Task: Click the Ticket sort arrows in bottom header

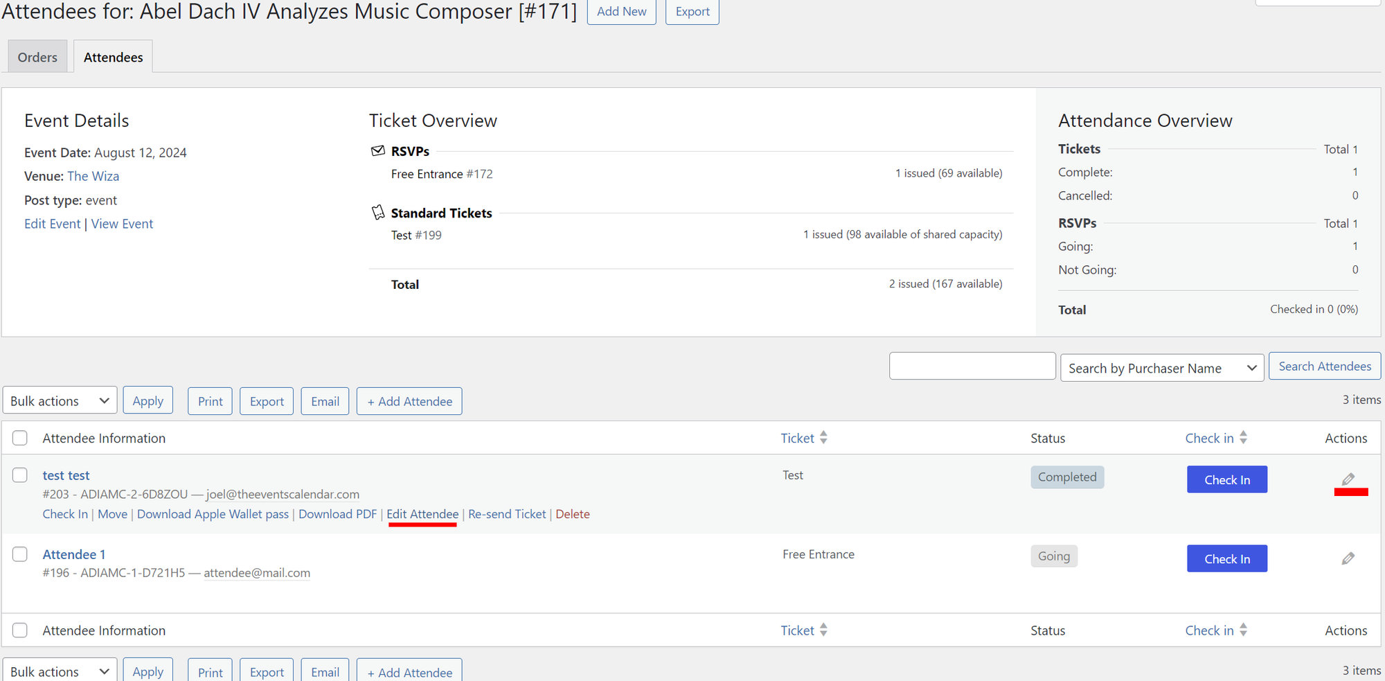Action: 823,630
